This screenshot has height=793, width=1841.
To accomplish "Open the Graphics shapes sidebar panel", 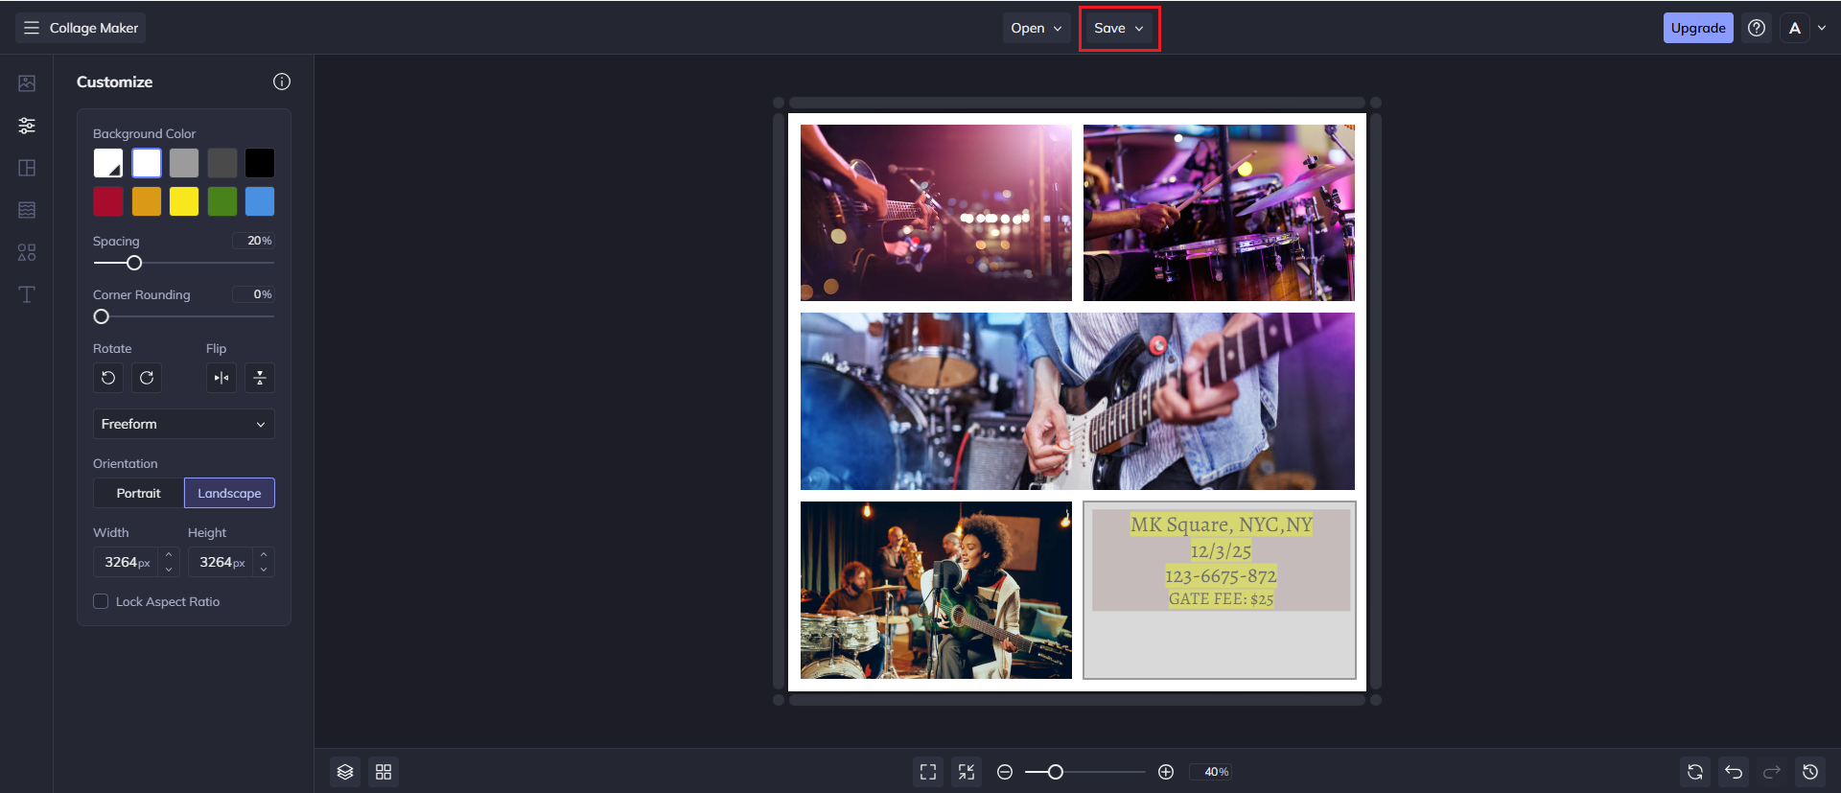I will pos(27,252).
